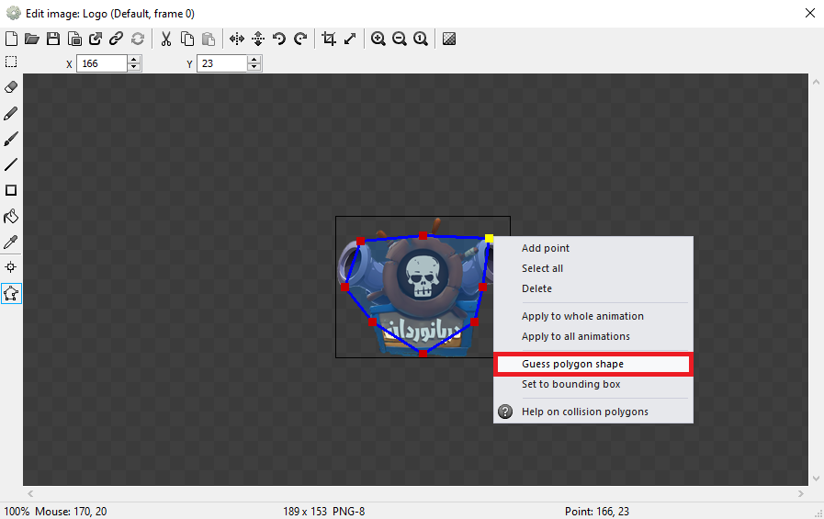Reset zoom to 100% icon
The height and width of the screenshot is (519, 824).
[421, 39]
